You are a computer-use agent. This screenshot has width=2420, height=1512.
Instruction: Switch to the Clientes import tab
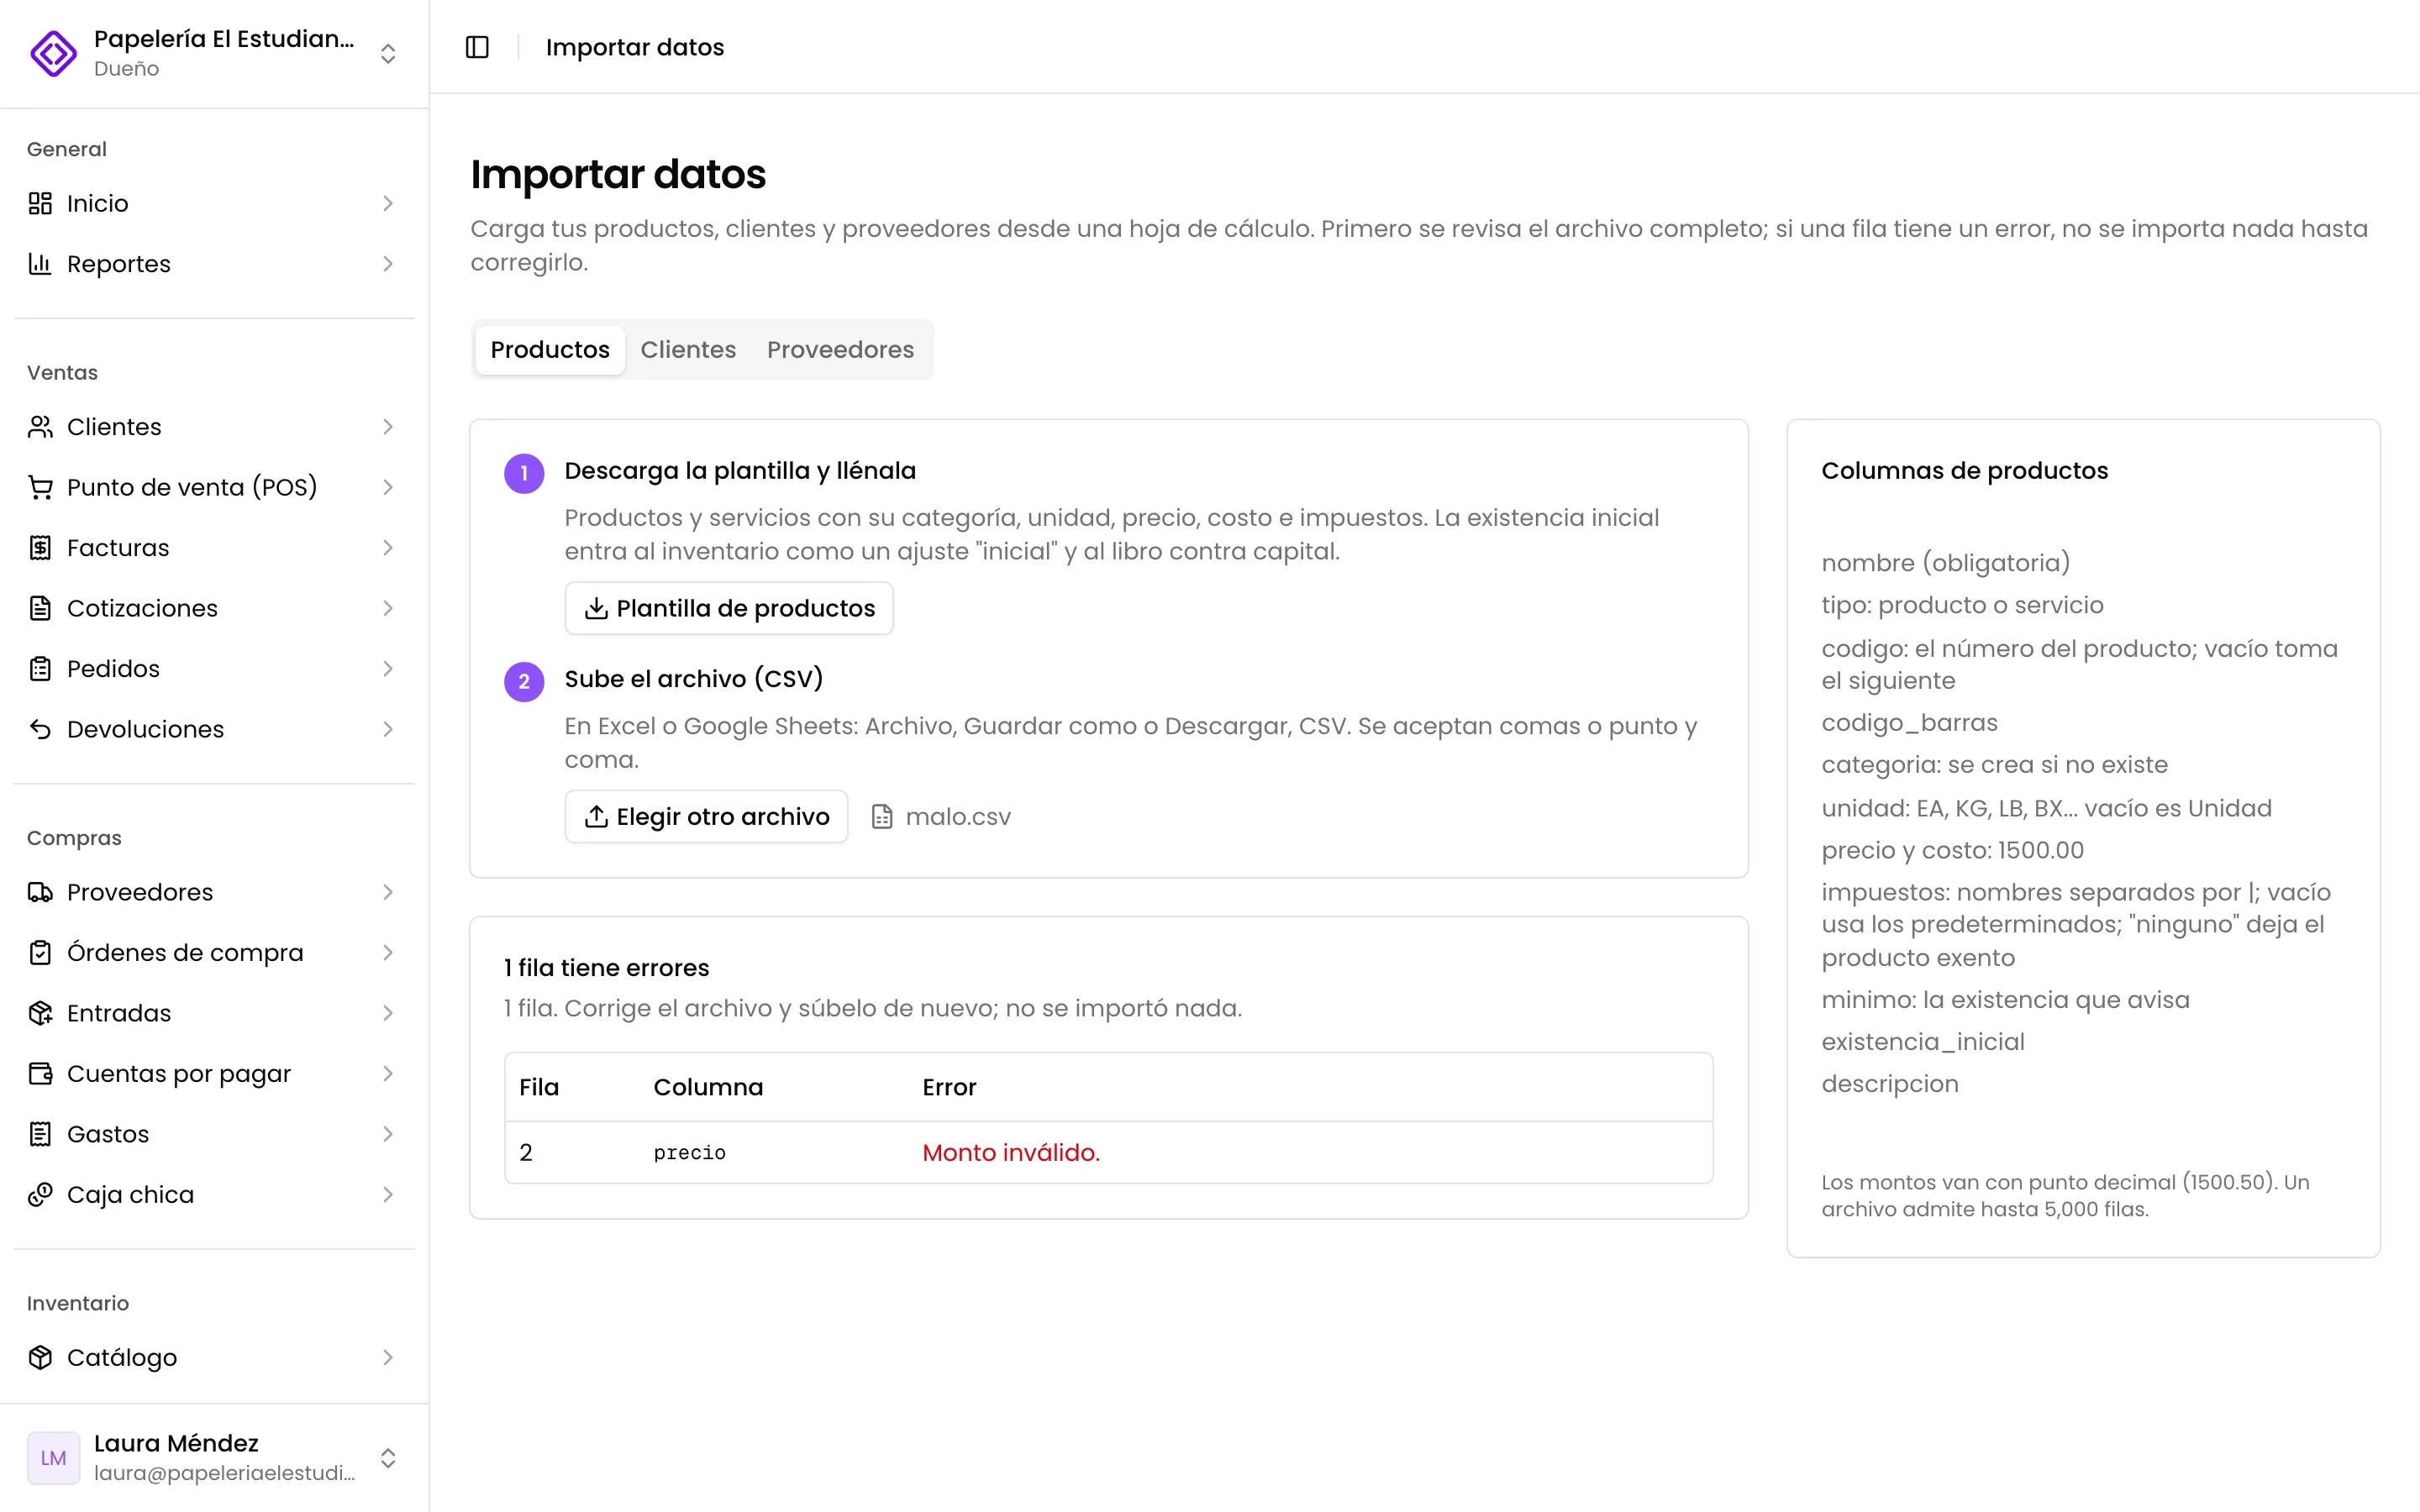click(688, 349)
